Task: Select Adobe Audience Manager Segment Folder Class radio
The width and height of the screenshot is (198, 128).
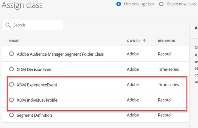Action: [x=12, y=54]
